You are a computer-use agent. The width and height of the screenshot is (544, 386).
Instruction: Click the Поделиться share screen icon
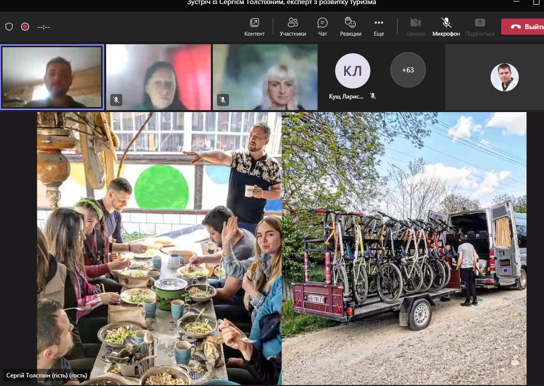coord(480,27)
